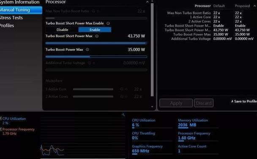The height and width of the screenshot is (159, 257).
Task: Open the System Information section
Action: (19, 2)
